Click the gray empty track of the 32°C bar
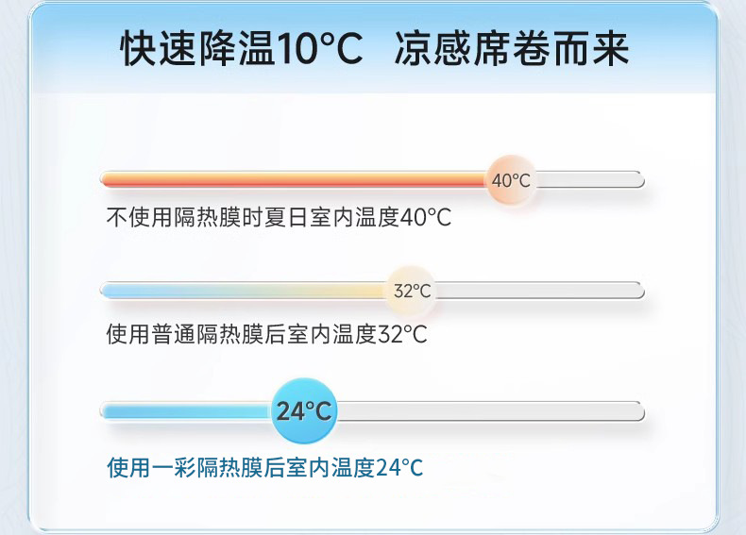 point(540,290)
